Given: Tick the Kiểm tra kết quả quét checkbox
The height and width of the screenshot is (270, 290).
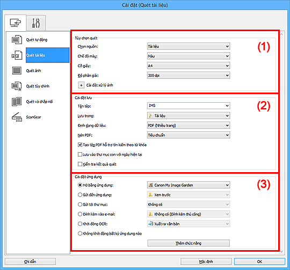Looking at the screenshot, I should [x=80, y=164].
